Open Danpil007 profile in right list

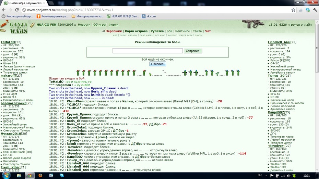pyautogui.click(x=276, y=112)
